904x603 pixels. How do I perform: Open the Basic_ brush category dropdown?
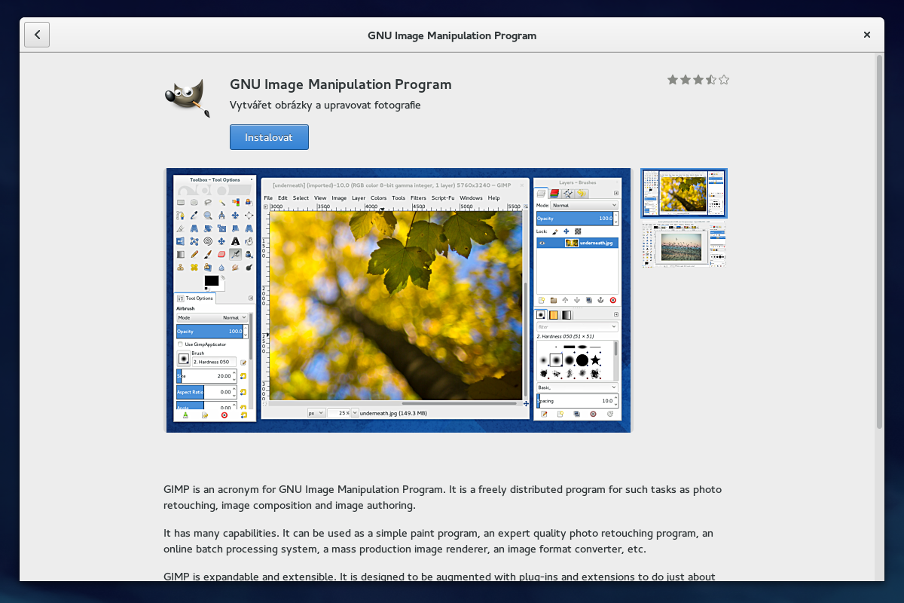[x=577, y=387]
